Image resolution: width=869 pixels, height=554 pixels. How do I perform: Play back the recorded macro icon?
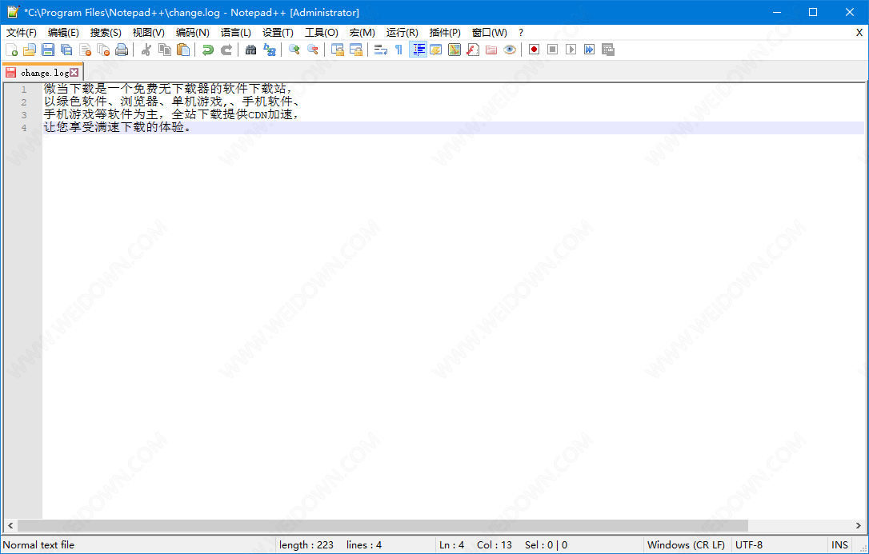click(571, 50)
